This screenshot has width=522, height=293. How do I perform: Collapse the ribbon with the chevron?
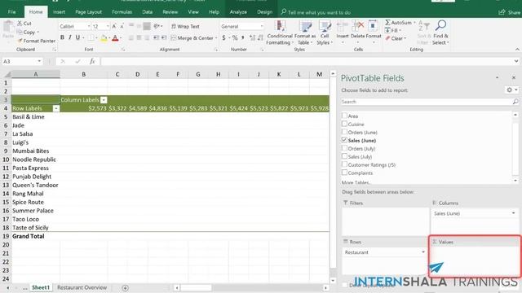pyautogui.click(x=517, y=49)
